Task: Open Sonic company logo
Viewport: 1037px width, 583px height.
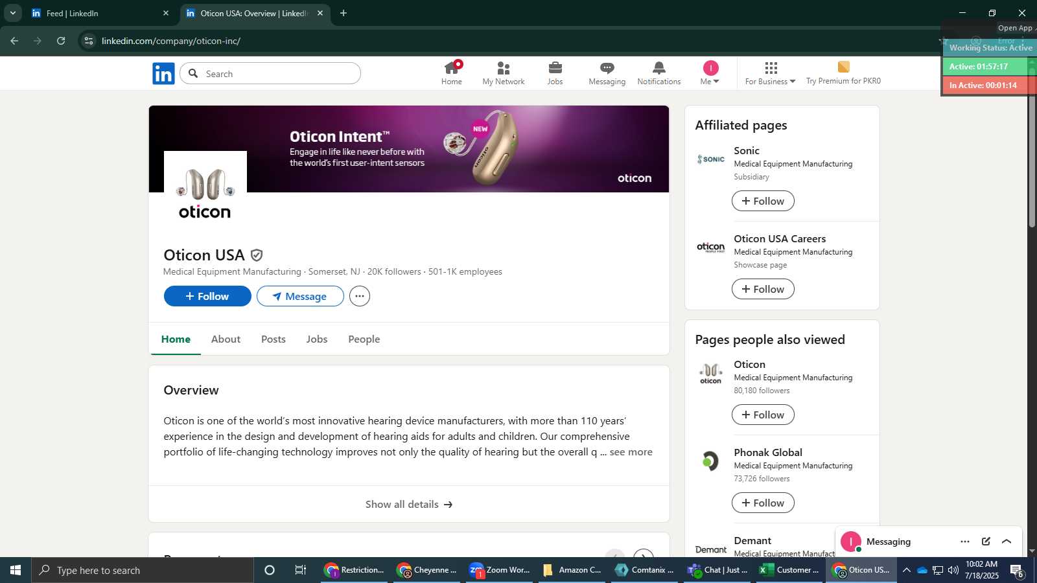Action: click(x=711, y=159)
